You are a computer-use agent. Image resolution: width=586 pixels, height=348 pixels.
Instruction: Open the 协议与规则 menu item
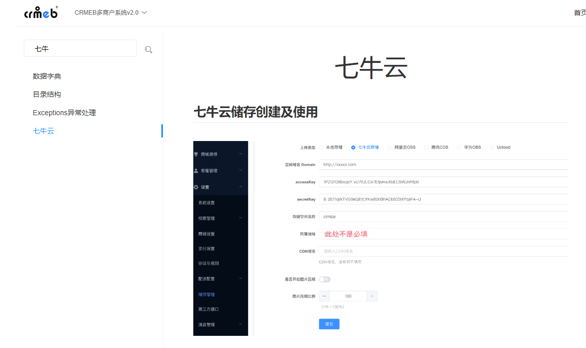209,263
